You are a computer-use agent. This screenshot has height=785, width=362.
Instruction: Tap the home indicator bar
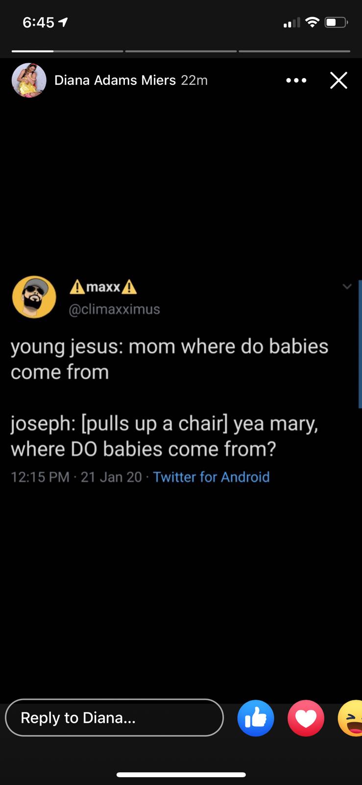click(x=181, y=775)
